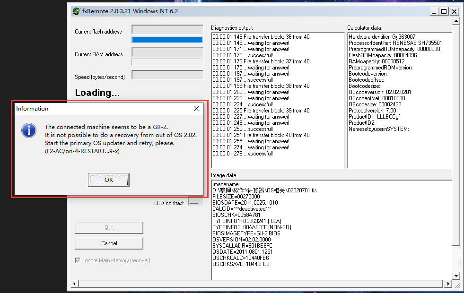Image resolution: width=464 pixels, height=293 pixels.
Task: Select 'OSCHKSAVE=10440FE6' line
Action: pos(241,264)
